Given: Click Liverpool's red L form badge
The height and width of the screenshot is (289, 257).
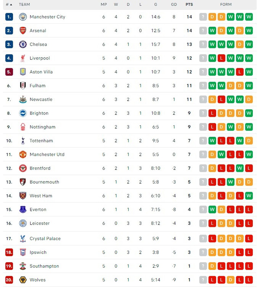Looking at the screenshot, I should [221, 58].
